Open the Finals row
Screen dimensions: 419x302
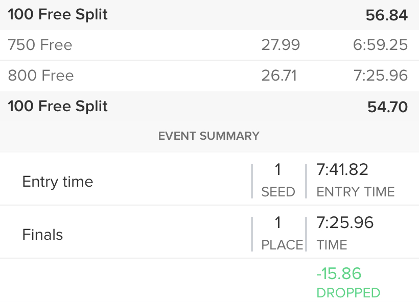pos(209,232)
